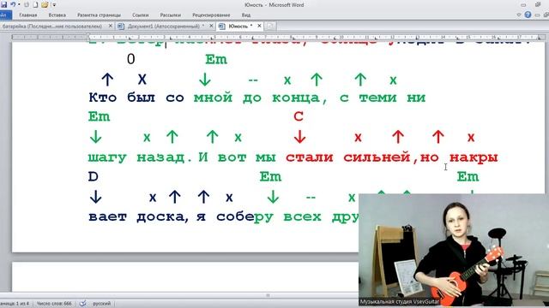Click the word 'доска,' in the lyrics

(162, 217)
